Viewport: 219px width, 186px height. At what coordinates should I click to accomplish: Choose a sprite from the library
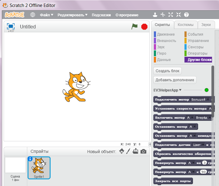[122, 151]
